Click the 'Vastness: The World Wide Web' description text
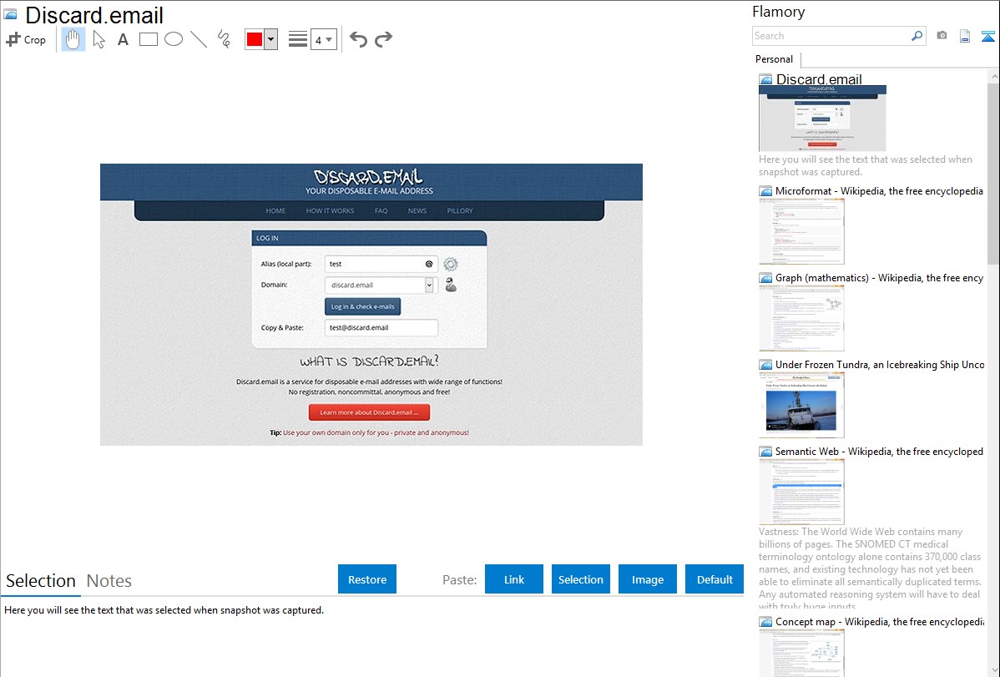The height and width of the screenshot is (677, 1000). (871, 568)
